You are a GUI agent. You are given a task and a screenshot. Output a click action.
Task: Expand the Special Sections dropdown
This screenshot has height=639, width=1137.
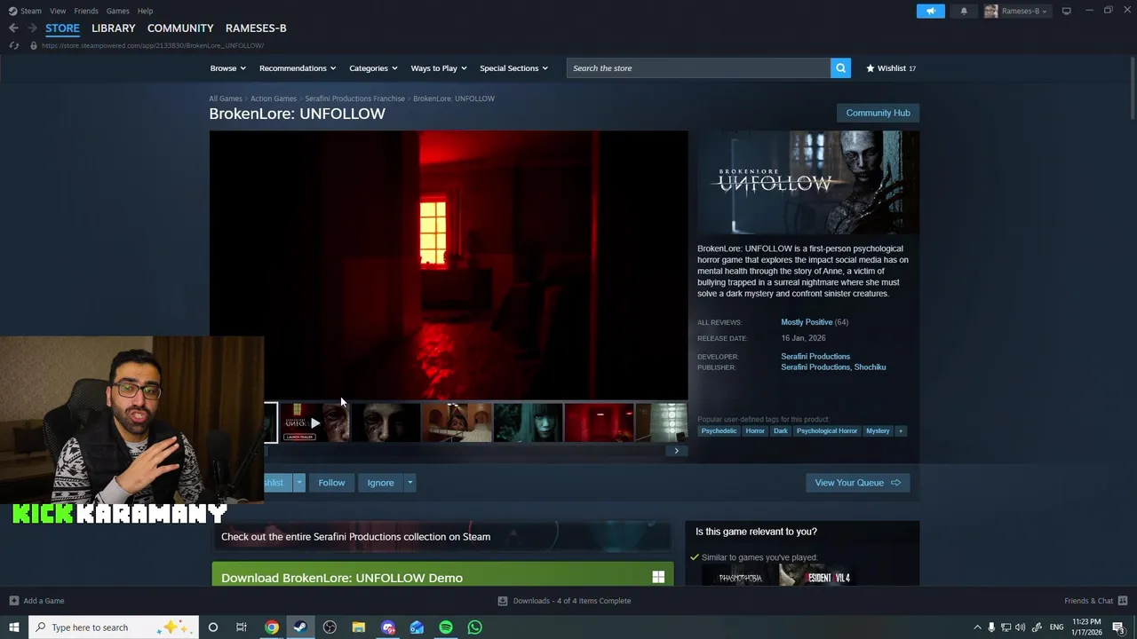(513, 68)
